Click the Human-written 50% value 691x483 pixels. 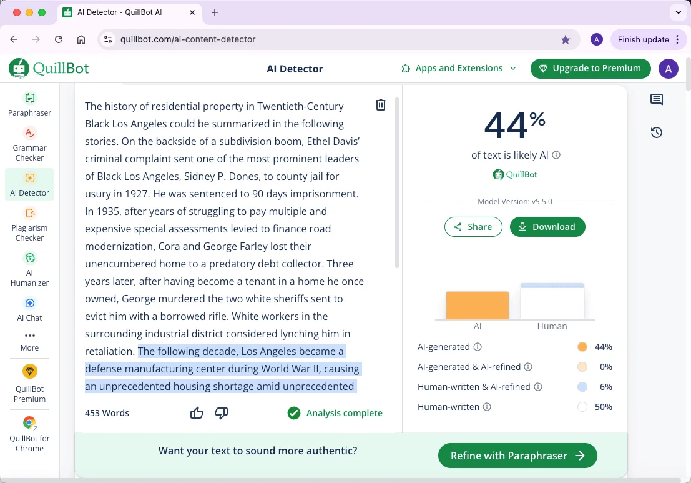coord(604,407)
